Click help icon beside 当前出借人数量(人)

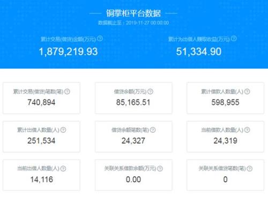coord(63,169)
